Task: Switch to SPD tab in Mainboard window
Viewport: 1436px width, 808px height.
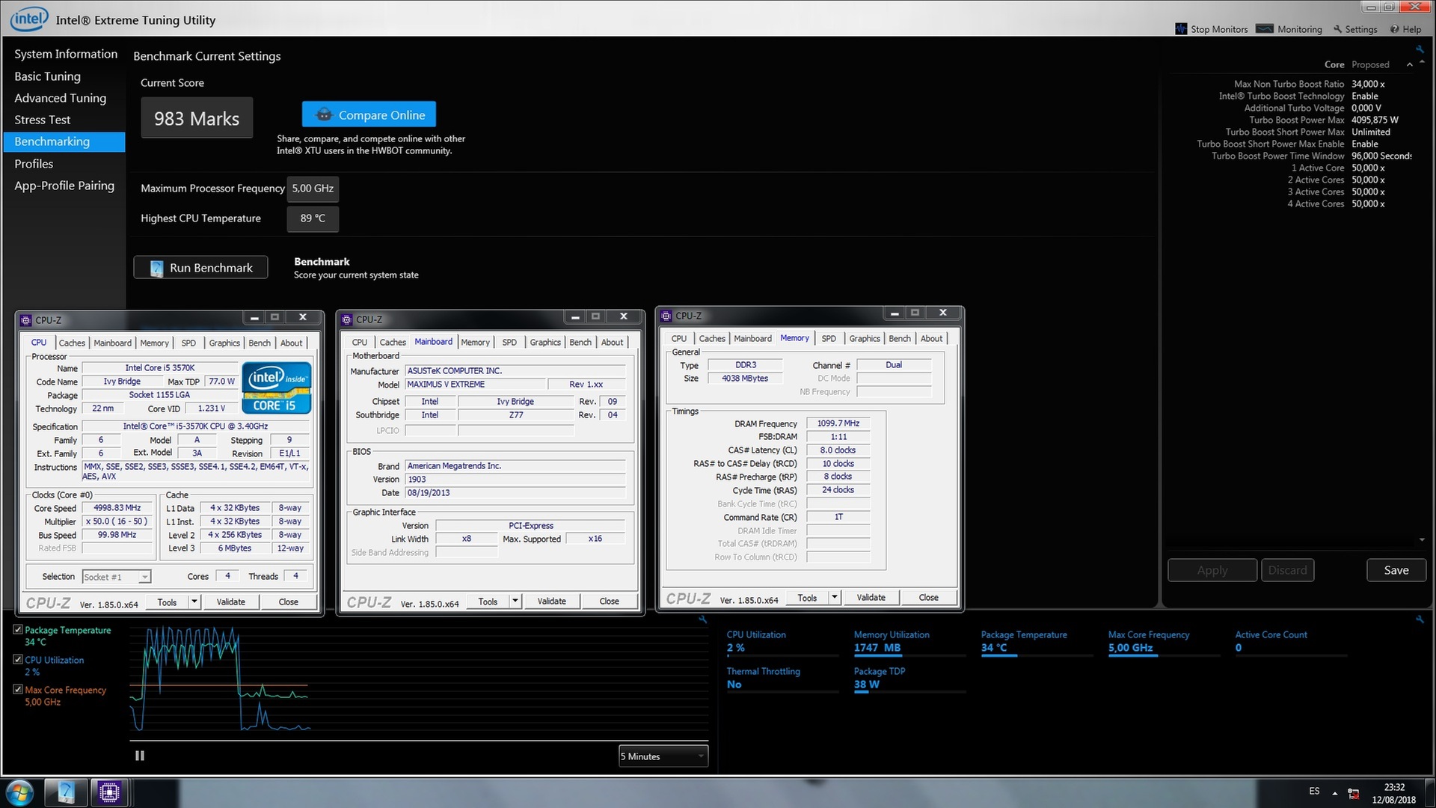Action: 509,342
